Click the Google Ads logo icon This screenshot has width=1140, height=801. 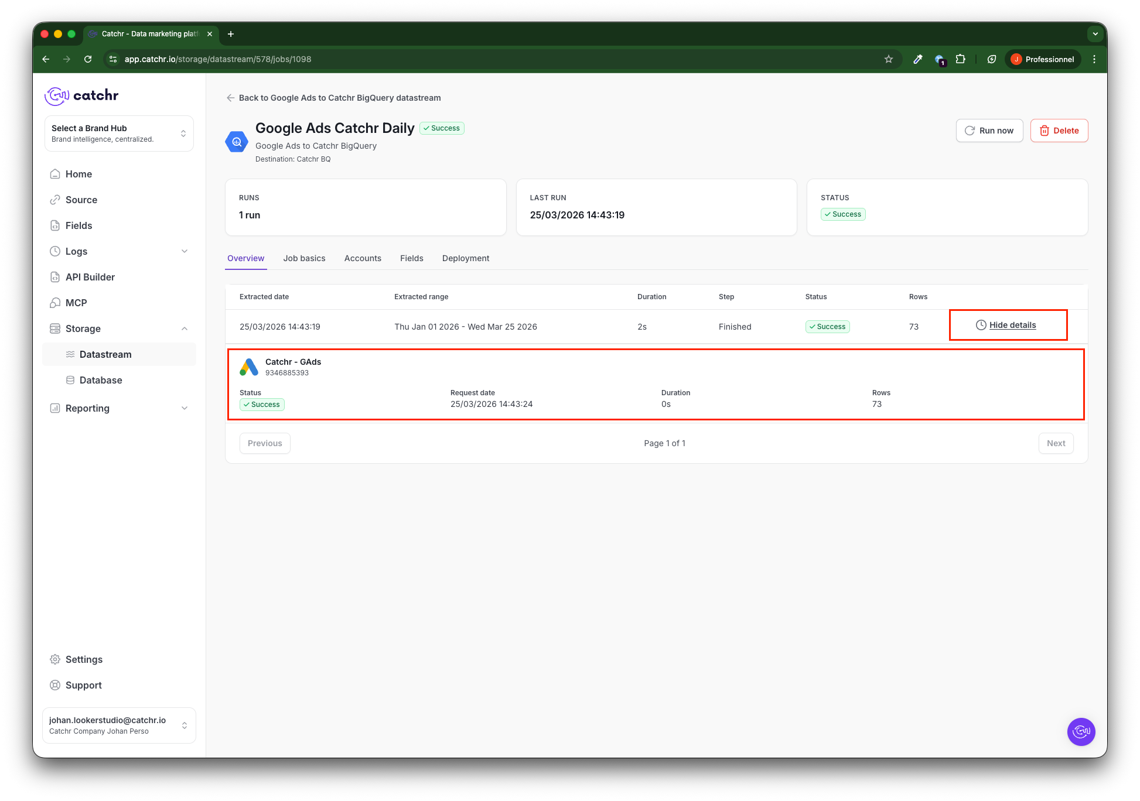[249, 367]
